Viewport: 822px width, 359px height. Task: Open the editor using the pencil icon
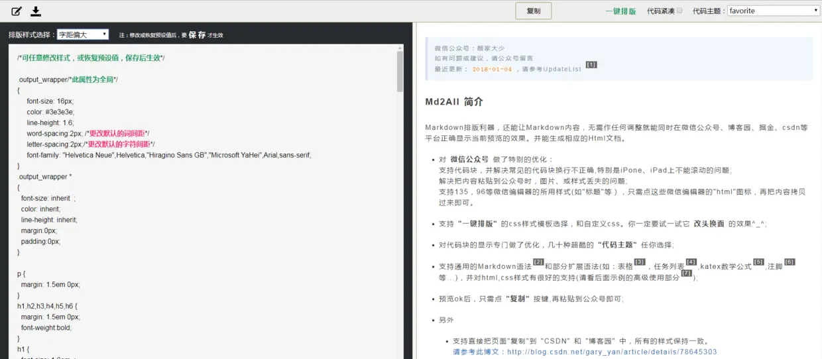17,11
